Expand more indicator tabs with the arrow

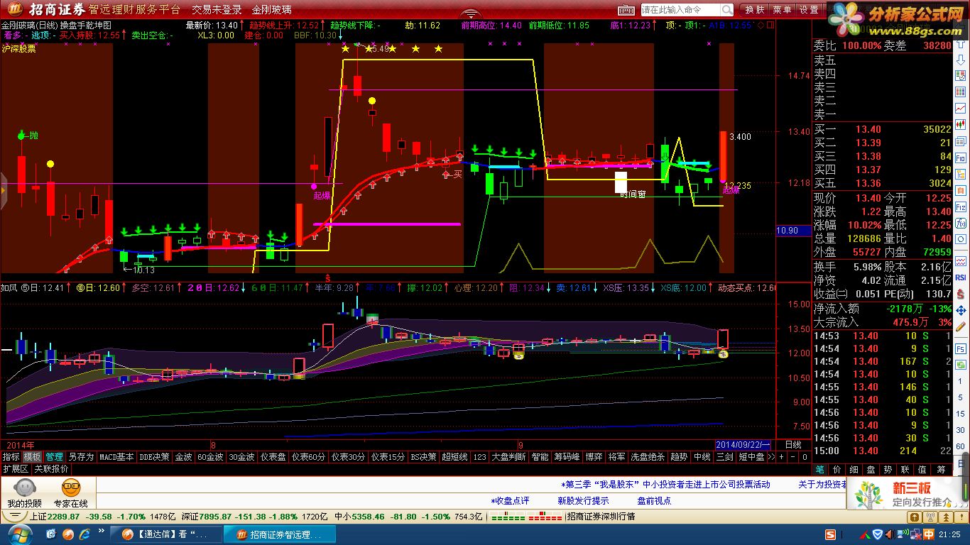[x=771, y=457]
